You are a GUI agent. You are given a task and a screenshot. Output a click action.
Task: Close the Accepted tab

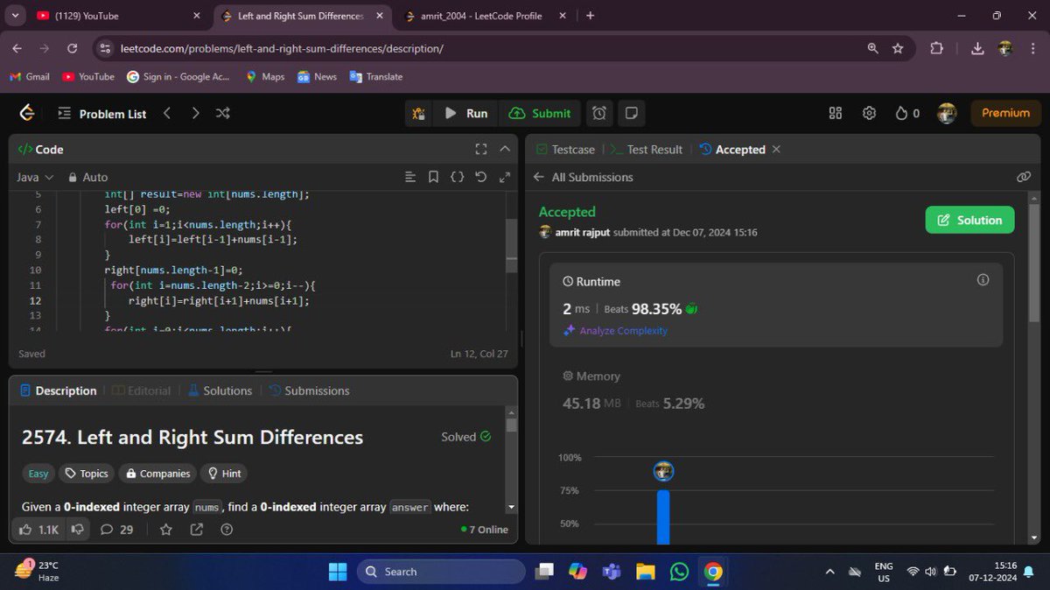[776, 150]
